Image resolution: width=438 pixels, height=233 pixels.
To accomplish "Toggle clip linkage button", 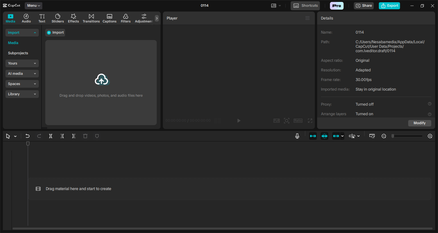I will (x=336, y=136).
